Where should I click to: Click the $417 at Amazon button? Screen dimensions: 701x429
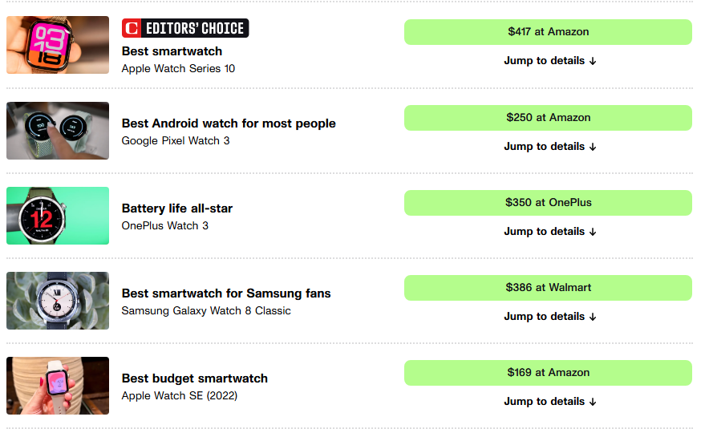pos(548,32)
